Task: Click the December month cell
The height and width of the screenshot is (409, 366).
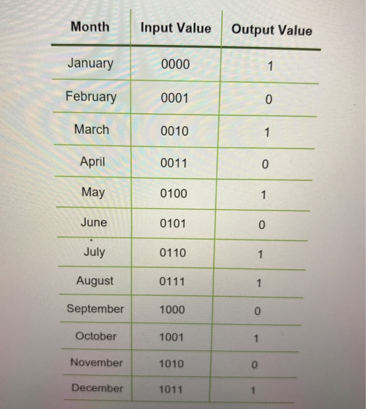Action: click(97, 388)
